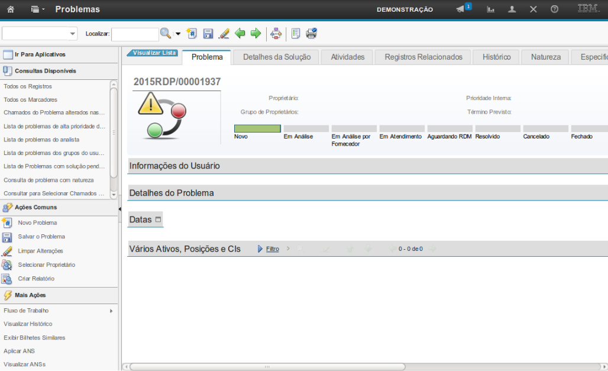The image size is (608, 371).
Task: Expand the Fluxo de Trabalho submenu
Action: 111,311
